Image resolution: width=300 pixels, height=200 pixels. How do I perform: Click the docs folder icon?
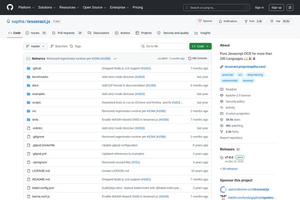pos(28,85)
